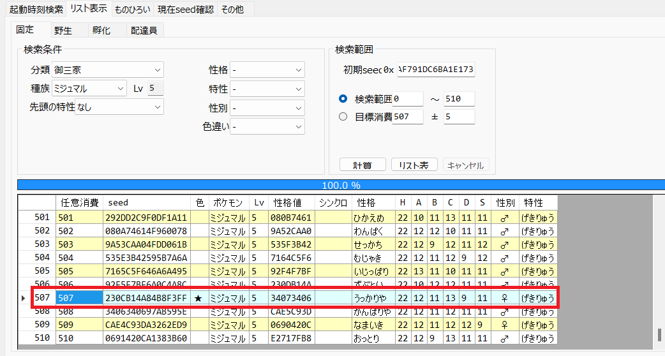Viewport: 665px width, 356px height.
Task: Click seed cell 230CB14A84B8F3FF
Action: tap(147, 299)
